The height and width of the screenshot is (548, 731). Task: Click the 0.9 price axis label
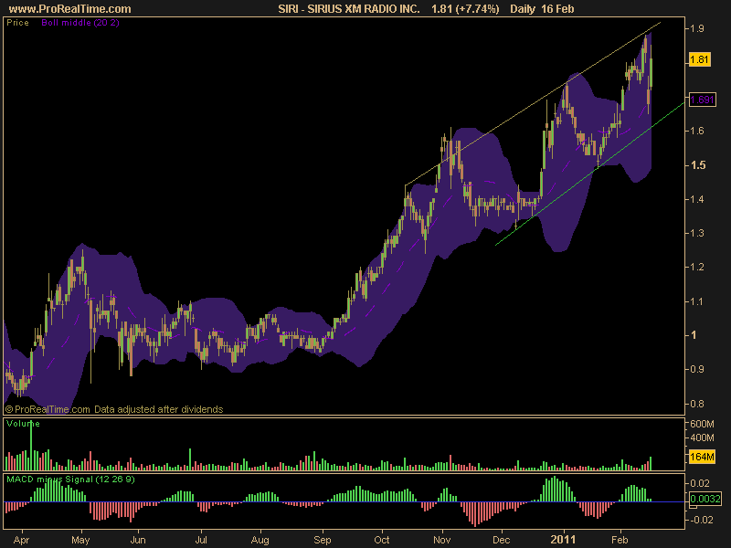pos(697,370)
